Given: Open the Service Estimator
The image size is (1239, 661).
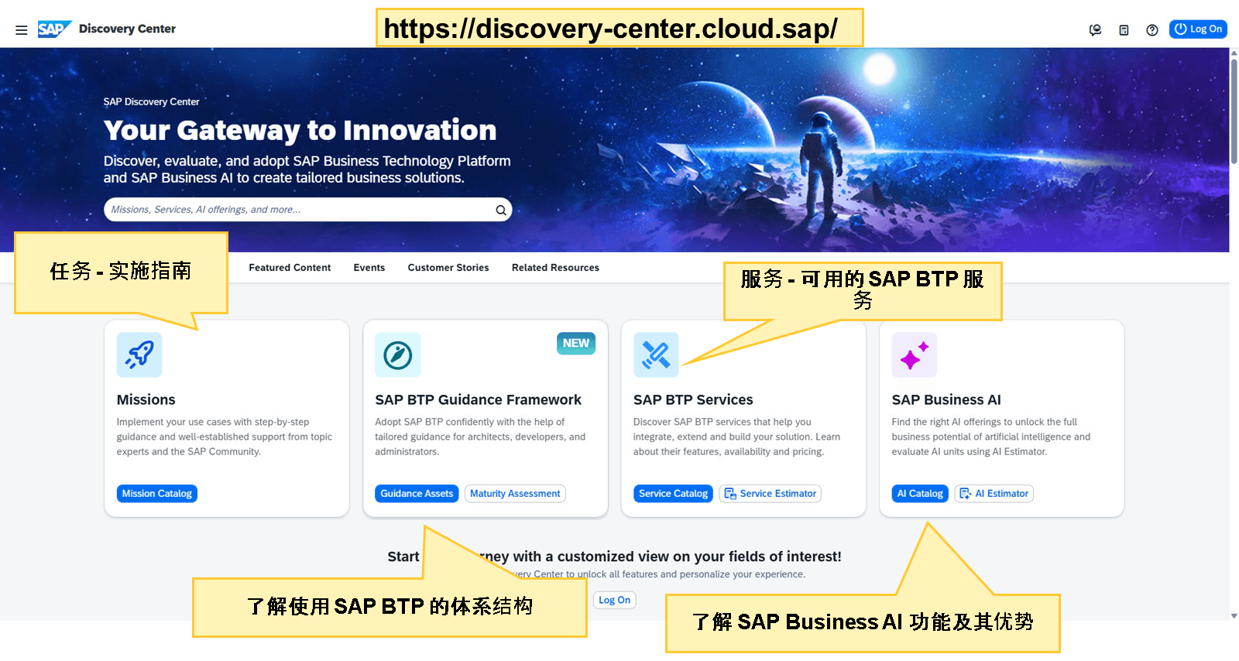Looking at the screenshot, I should point(771,494).
